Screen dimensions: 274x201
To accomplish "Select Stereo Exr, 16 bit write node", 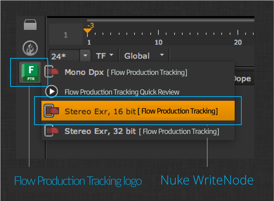I will point(138,111).
